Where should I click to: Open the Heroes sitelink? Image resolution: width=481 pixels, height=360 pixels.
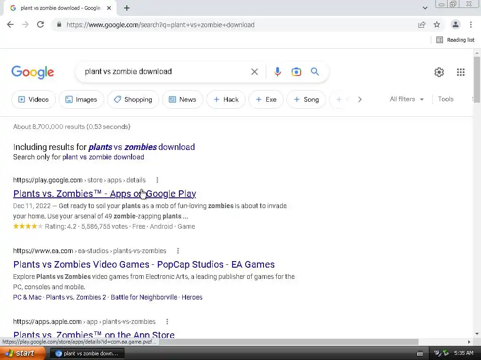coord(192,297)
